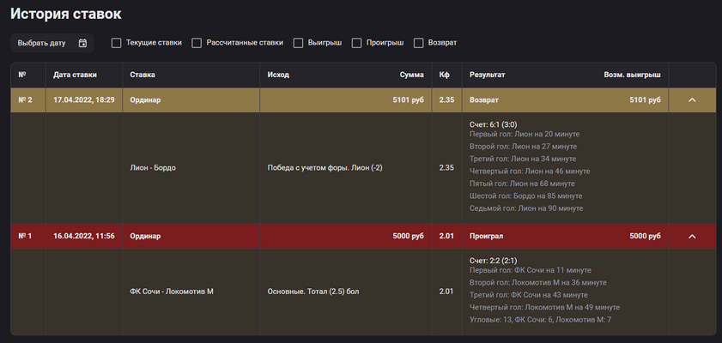Click the 5101 руб sum cell
The width and height of the screenshot is (722, 343).
(x=408, y=99)
